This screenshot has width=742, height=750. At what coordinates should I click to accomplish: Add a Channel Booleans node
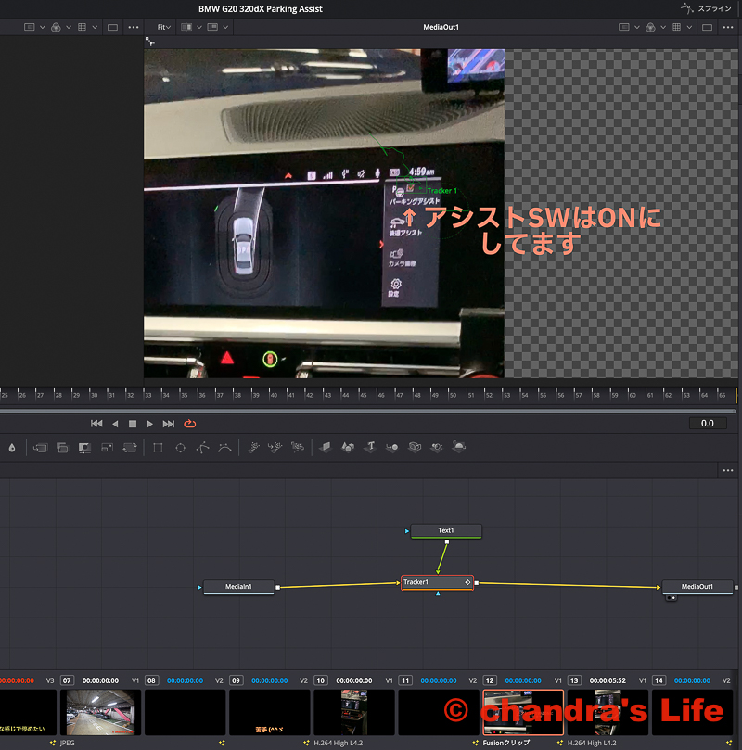pyautogui.click(x=62, y=448)
